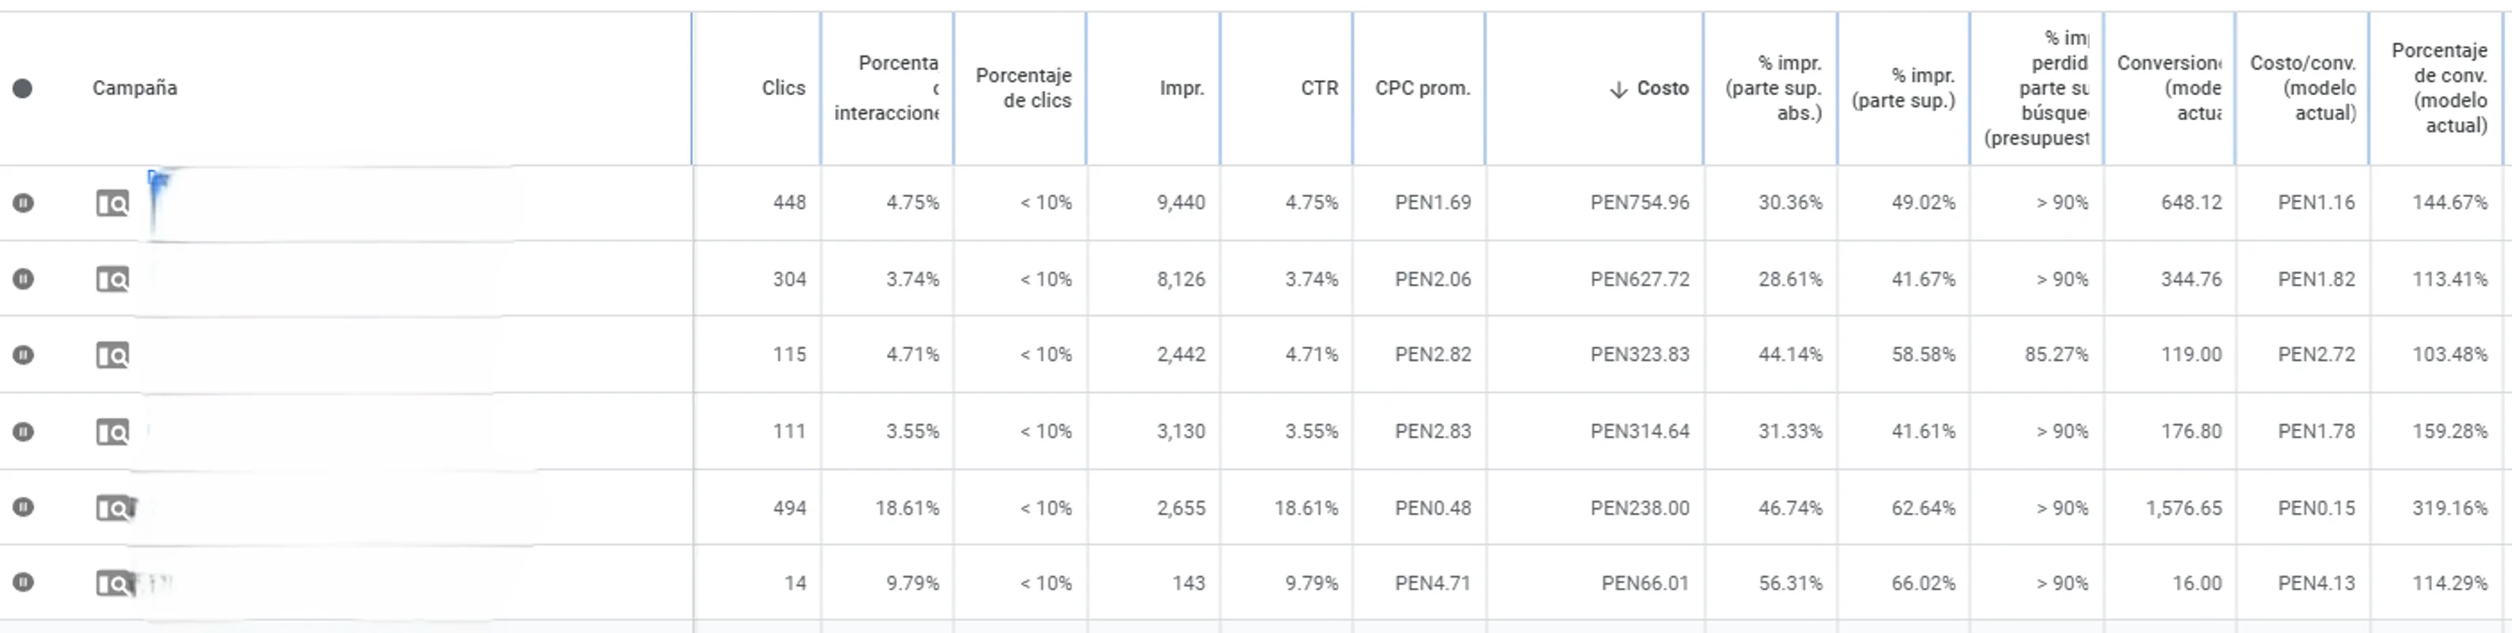2512x633 pixels.
Task: Select all campaigns via the header selection circle
Action: pos(24,88)
